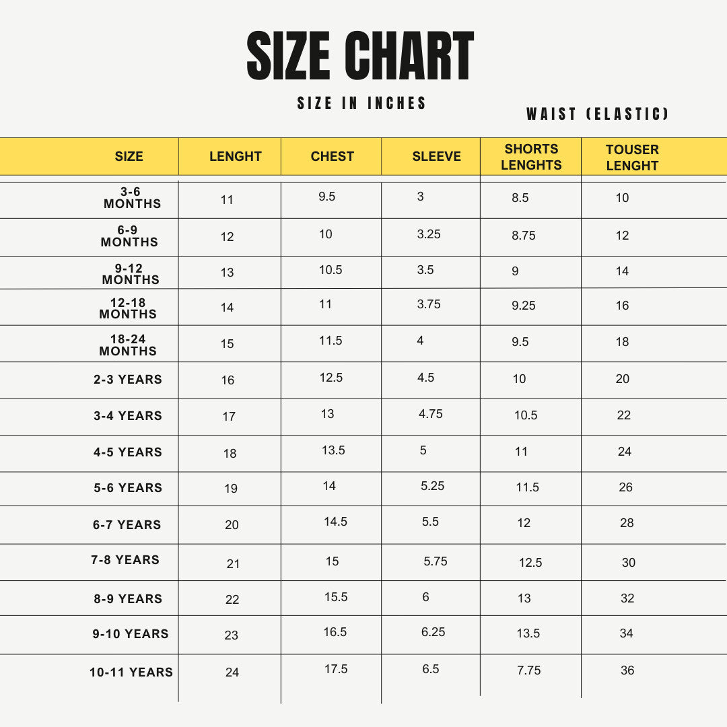The width and height of the screenshot is (727, 727).
Task: Click trouser length 36 in last row
Action: pos(627,670)
